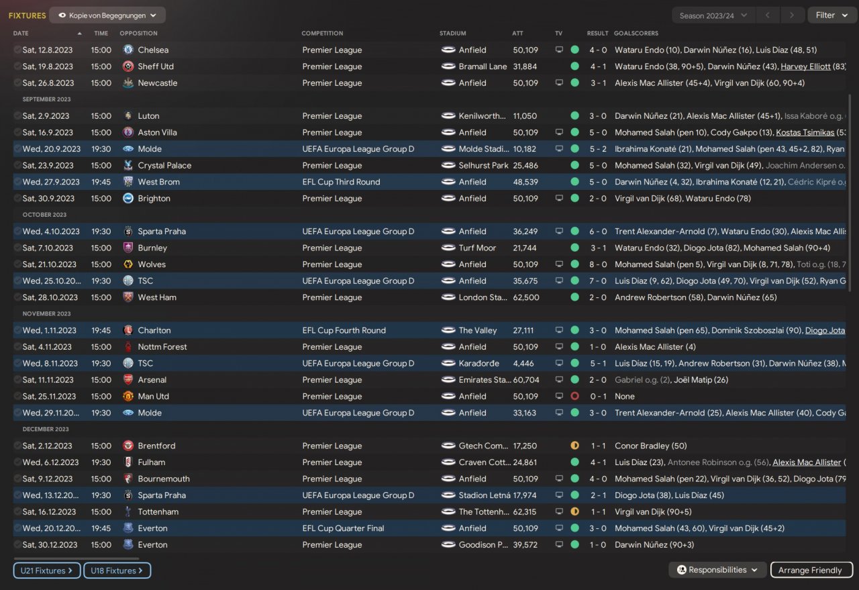Image resolution: width=859 pixels, height=590 pixels.
Task: Sort by the Time column header
Action: point(101,33)
